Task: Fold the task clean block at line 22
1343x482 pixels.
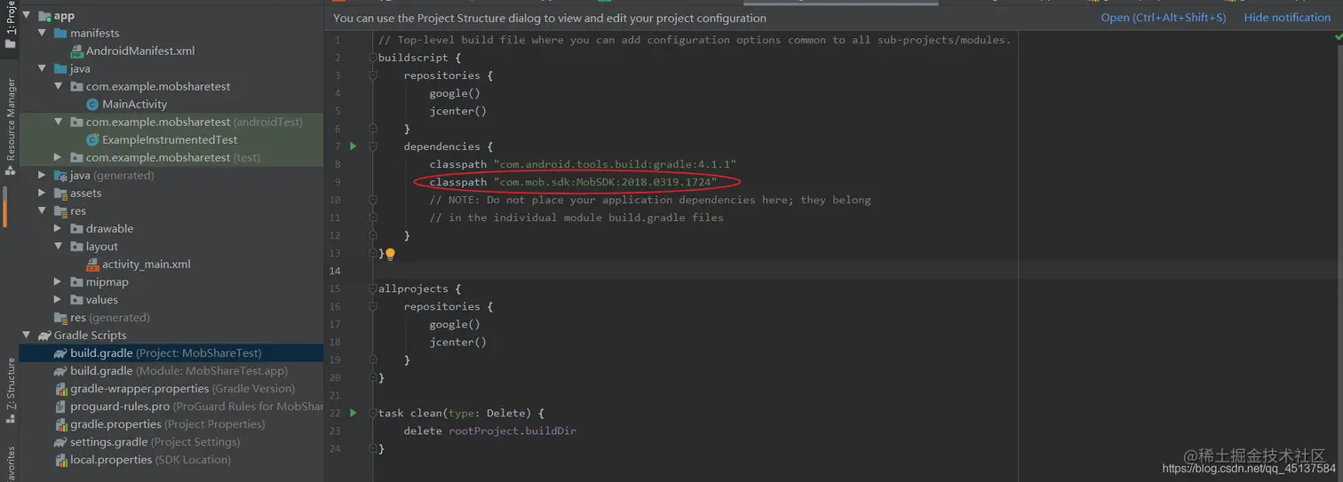Action: click(x=374, y=413)
